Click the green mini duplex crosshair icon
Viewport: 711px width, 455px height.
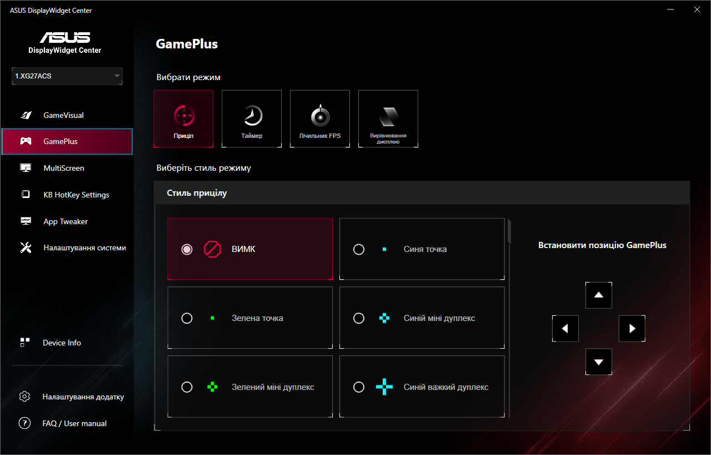tap(212, 387)
